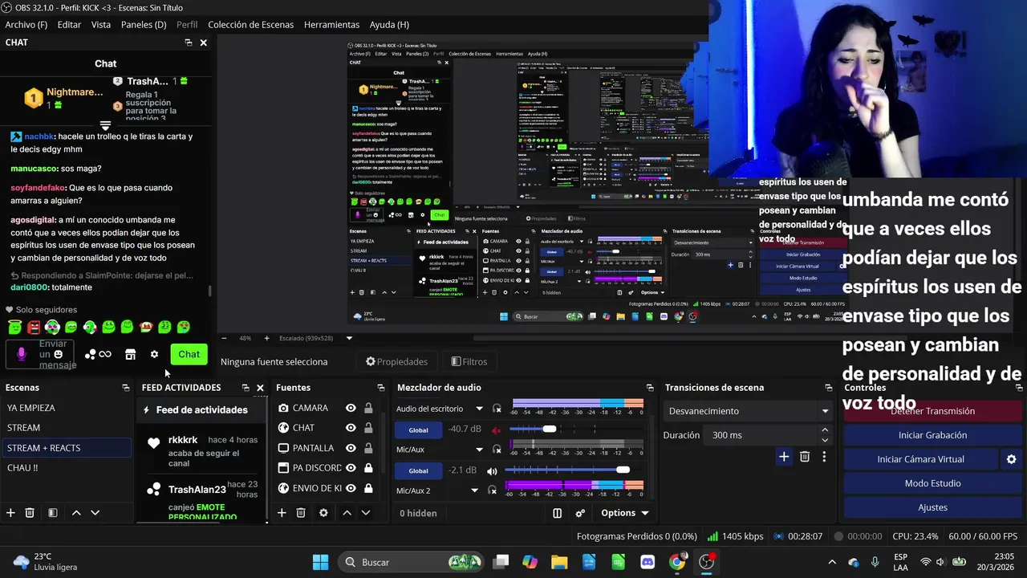
Task: Open scene filters icon in Escenas panel
Action: point(52,513)
